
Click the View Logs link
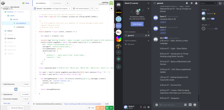[x=7, y=103]
